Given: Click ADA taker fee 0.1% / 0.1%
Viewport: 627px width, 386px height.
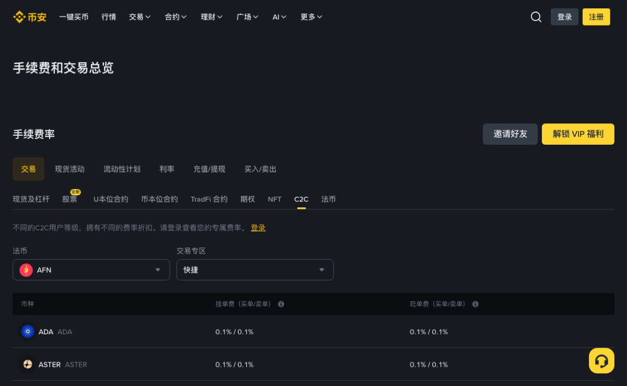Looking at the screenshot, I should click(x=429, y=332).
